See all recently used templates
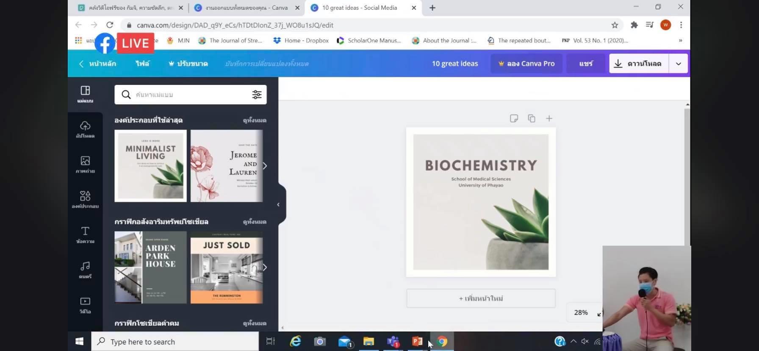The height and width of the screenshot is (351, 759). click(x=255, y=120)
